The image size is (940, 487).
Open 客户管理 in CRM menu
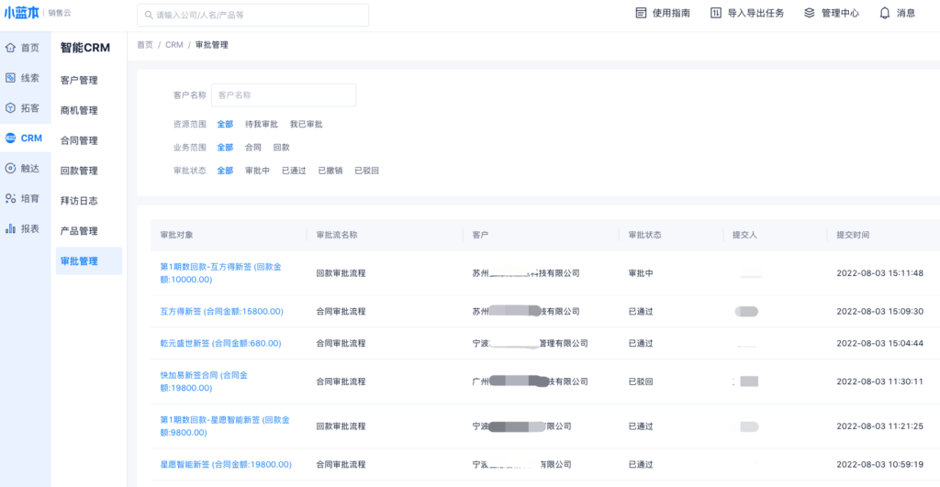[x=79, y=81]
